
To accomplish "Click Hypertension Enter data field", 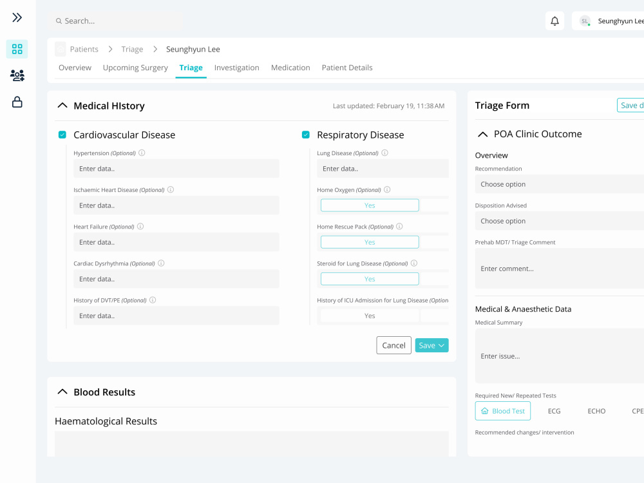I will click(176, 169).
